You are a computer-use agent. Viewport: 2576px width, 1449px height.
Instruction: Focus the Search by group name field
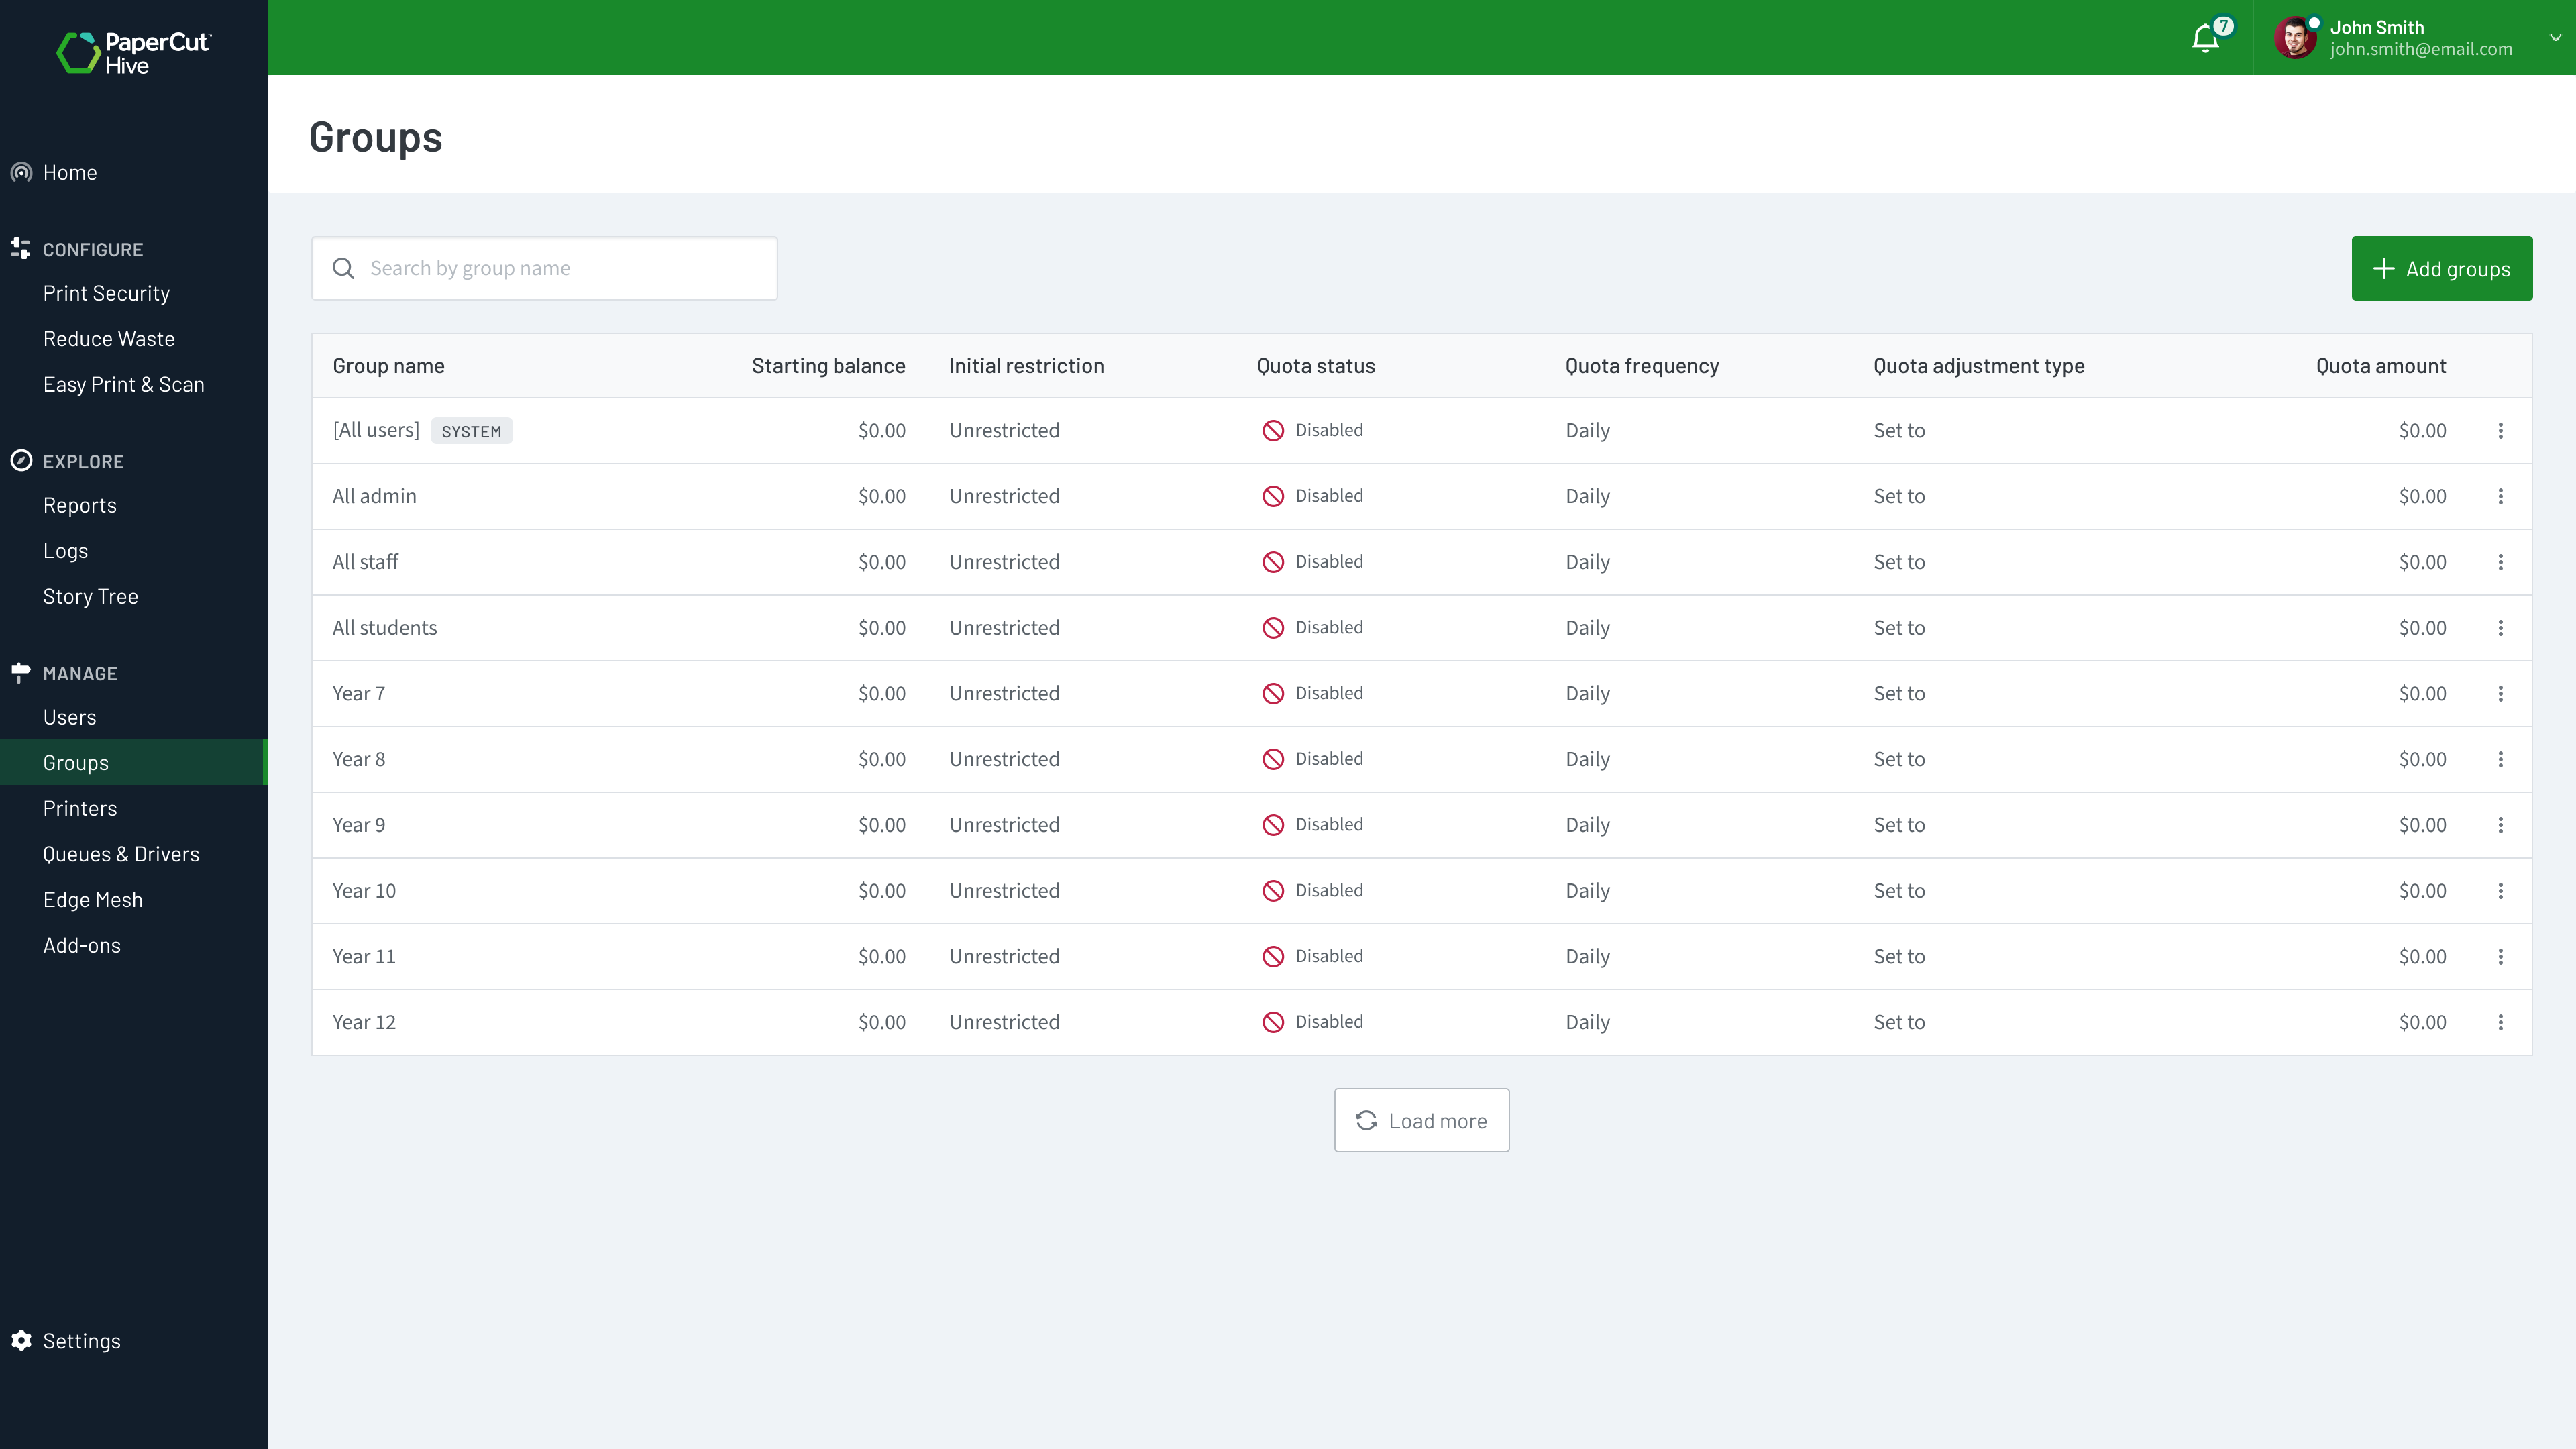pos(545,268)
